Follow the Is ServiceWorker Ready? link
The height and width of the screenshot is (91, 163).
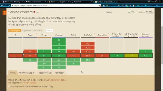56,80
